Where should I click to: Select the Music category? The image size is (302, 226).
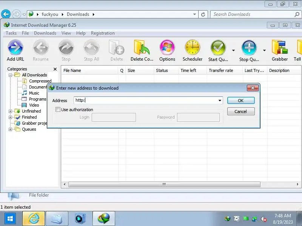(x=34, y=93)
